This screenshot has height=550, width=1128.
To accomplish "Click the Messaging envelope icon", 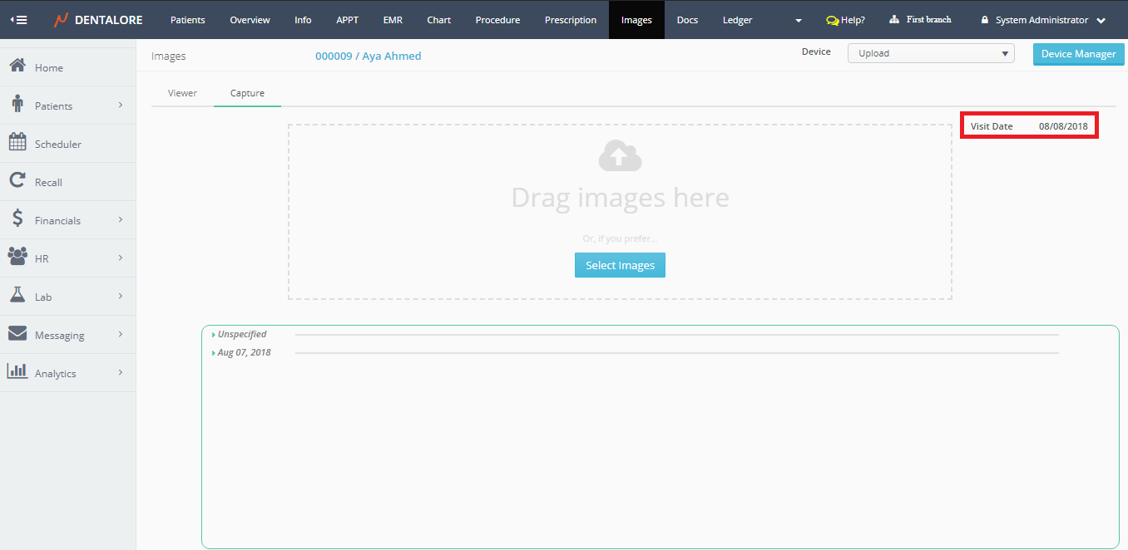I will click(17, 334).
